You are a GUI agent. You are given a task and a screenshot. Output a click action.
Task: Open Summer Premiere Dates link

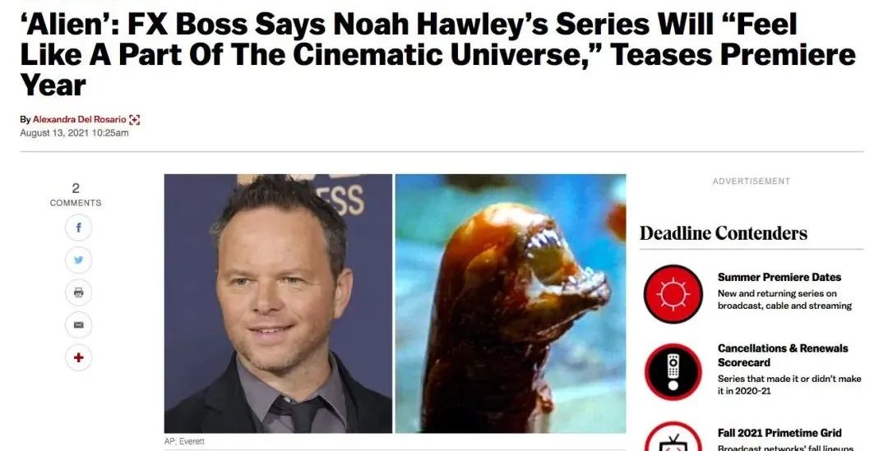point(779,278)
